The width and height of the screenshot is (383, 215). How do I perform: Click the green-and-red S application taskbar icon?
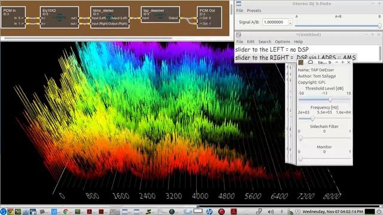(x=148, y=211)
